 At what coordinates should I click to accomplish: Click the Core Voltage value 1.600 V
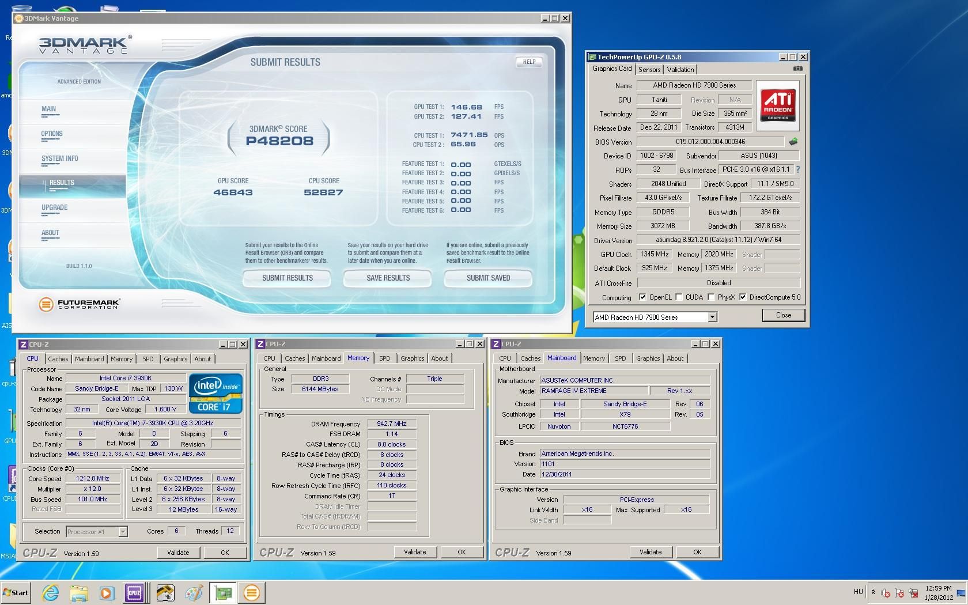tap(166, 409)
